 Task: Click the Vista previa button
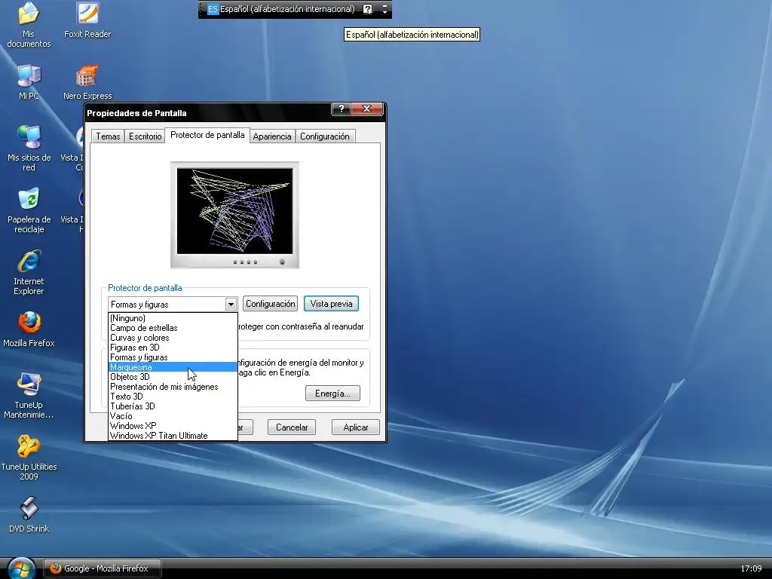(331, 304)
